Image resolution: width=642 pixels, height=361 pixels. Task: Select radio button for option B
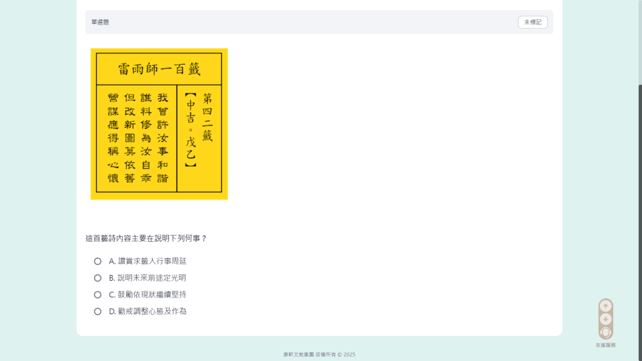click(97, 278)
